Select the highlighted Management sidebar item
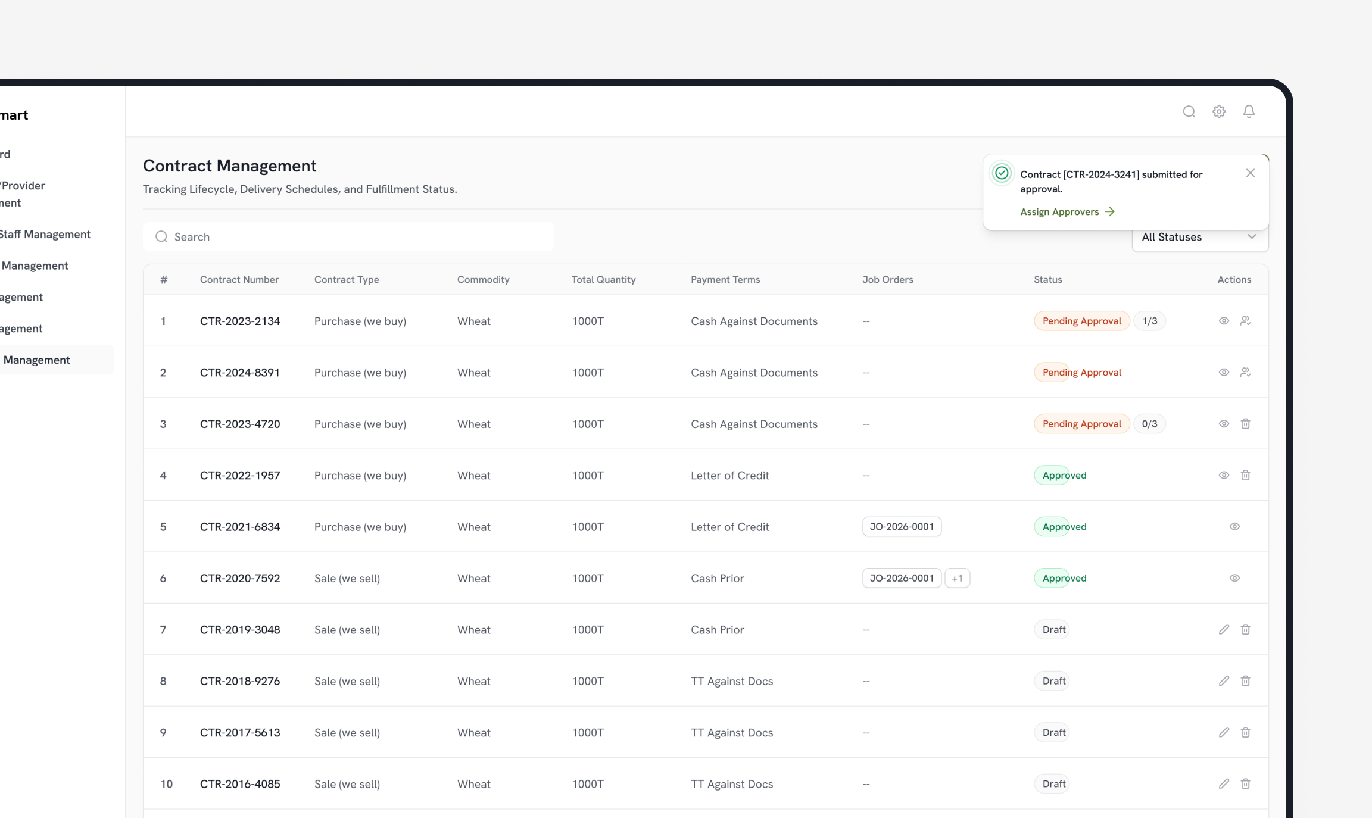Viewport: 1372px width, 818px height. (x=57, y=360)
